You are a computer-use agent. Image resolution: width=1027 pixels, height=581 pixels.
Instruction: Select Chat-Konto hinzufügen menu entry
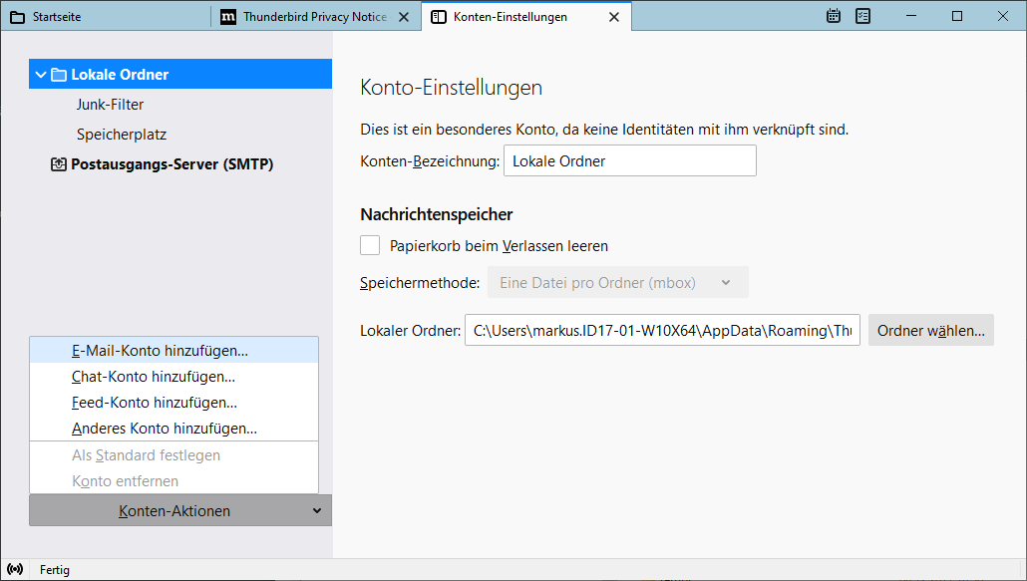(154, 377)
